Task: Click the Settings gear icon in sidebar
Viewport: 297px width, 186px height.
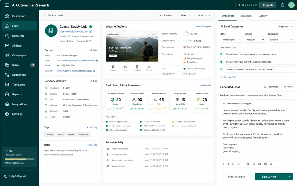Action: point(7,114)
